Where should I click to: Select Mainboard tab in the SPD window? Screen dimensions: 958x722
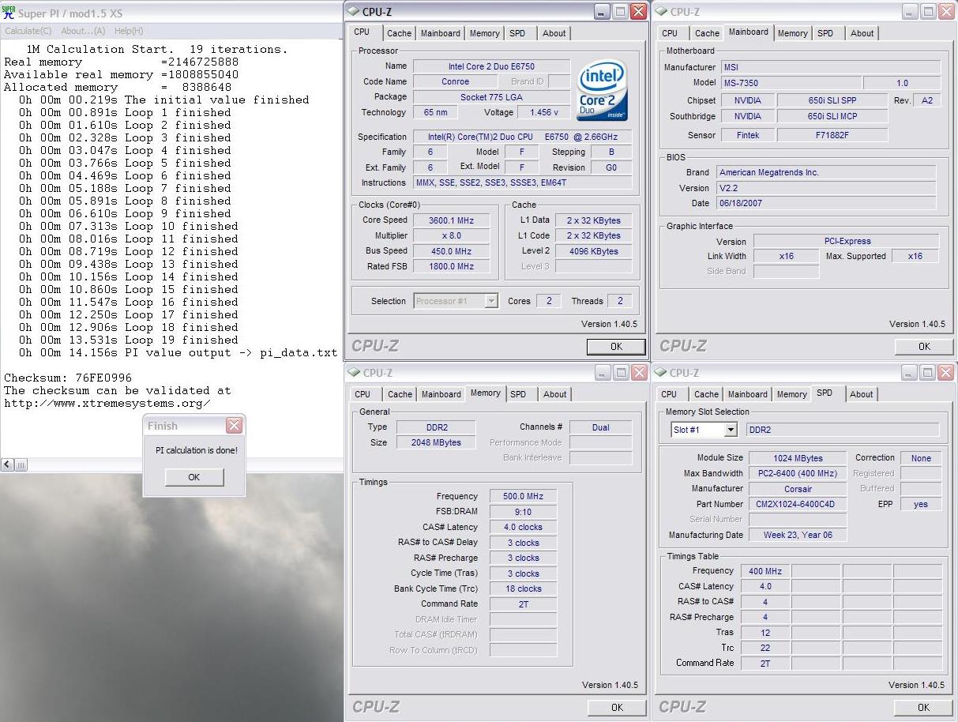[748, 394]
